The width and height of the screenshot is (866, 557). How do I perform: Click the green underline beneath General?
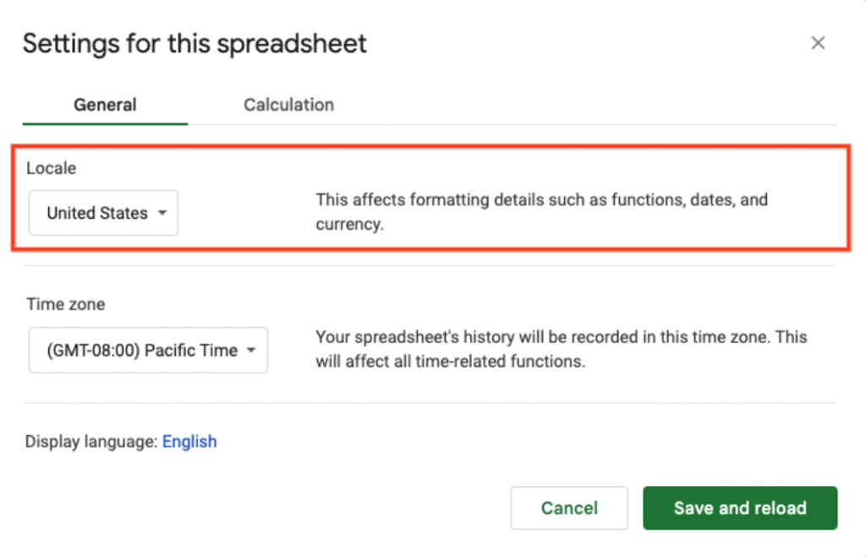click(x=105, y=123)
